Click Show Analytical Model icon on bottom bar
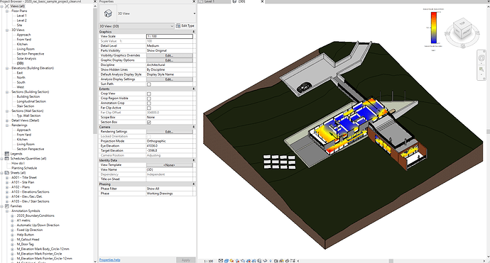The width and height of the screenshot is (490, 263). tap(281, 260)
